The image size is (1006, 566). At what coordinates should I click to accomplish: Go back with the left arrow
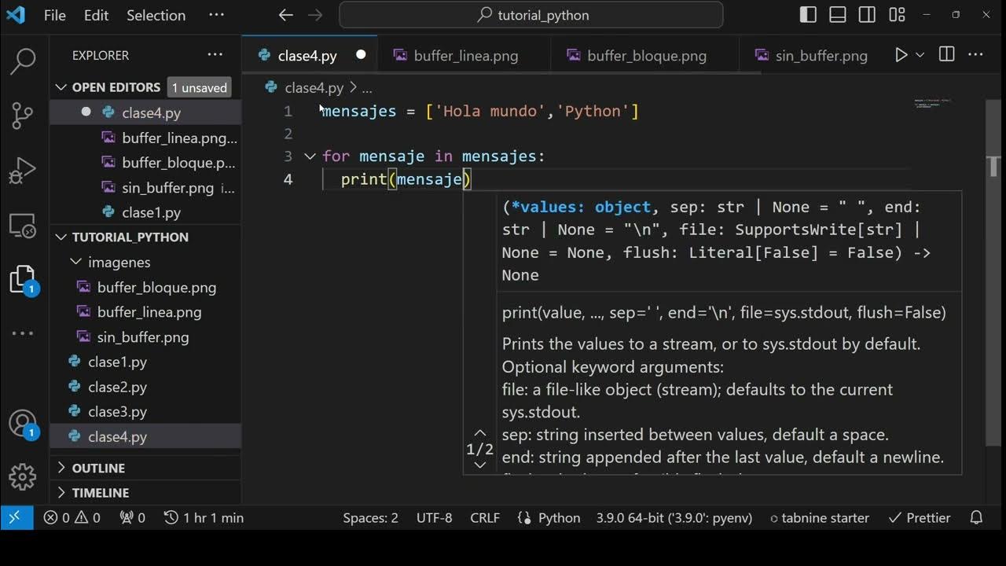(286, 15)
